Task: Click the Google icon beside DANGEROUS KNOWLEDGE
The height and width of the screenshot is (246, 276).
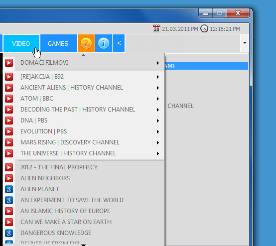Action: click(9, 233)
